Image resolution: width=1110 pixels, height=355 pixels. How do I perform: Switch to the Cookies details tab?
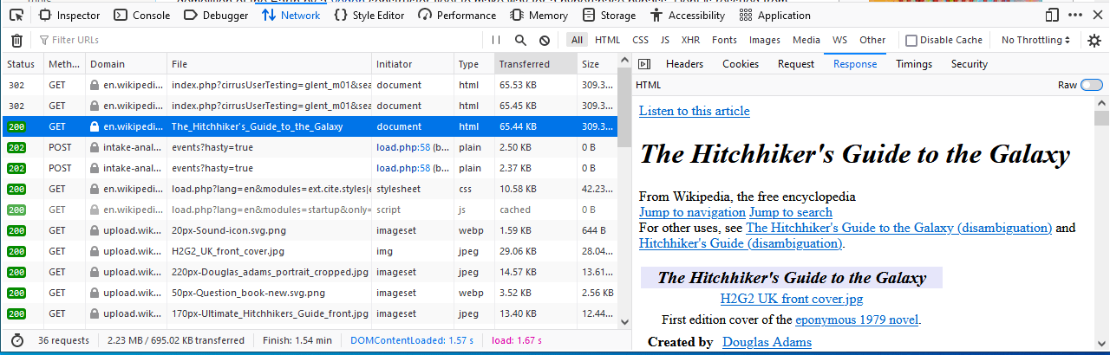pos(741,64)
